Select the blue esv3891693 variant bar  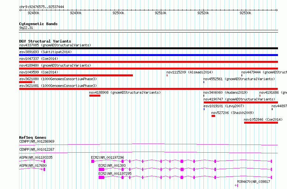(x=148, y=55)
